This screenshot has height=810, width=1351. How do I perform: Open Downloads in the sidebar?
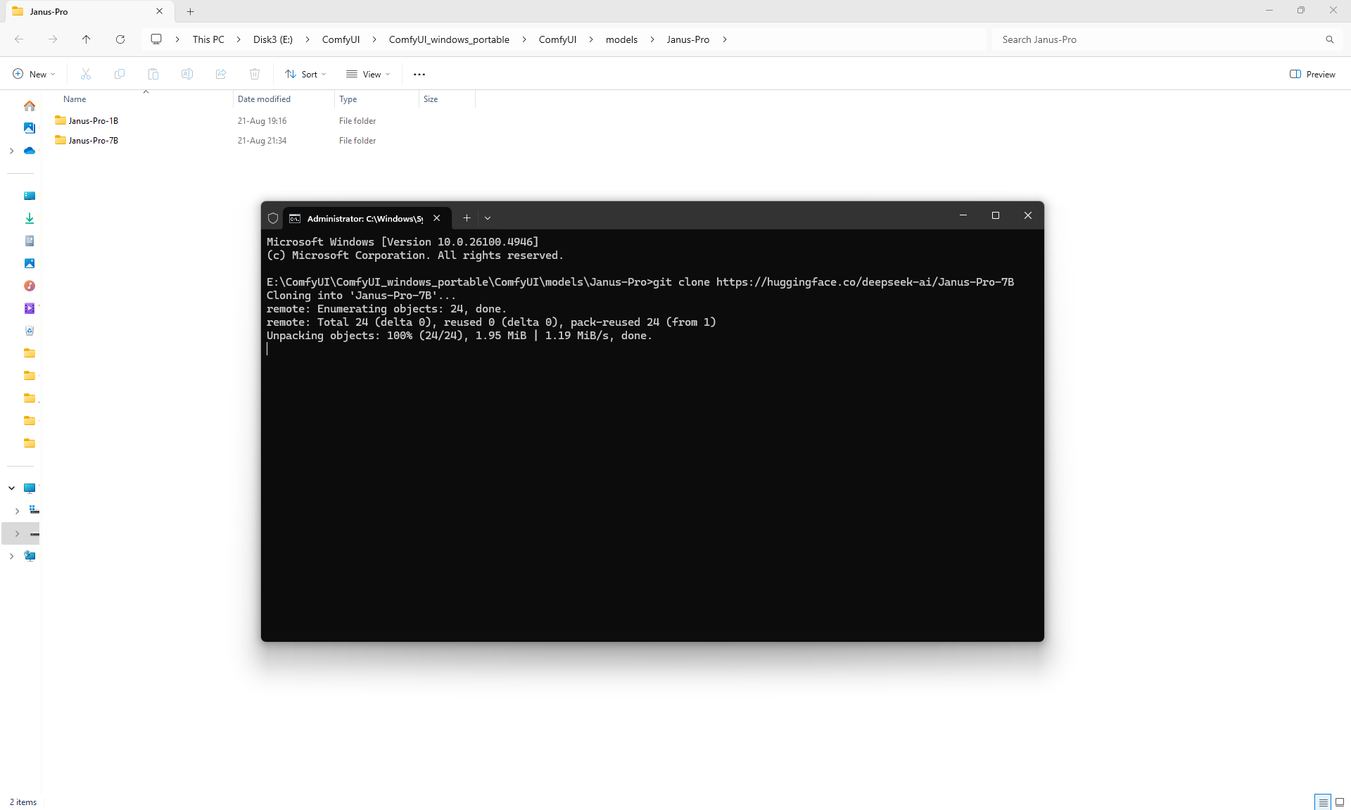coord(30,218)
